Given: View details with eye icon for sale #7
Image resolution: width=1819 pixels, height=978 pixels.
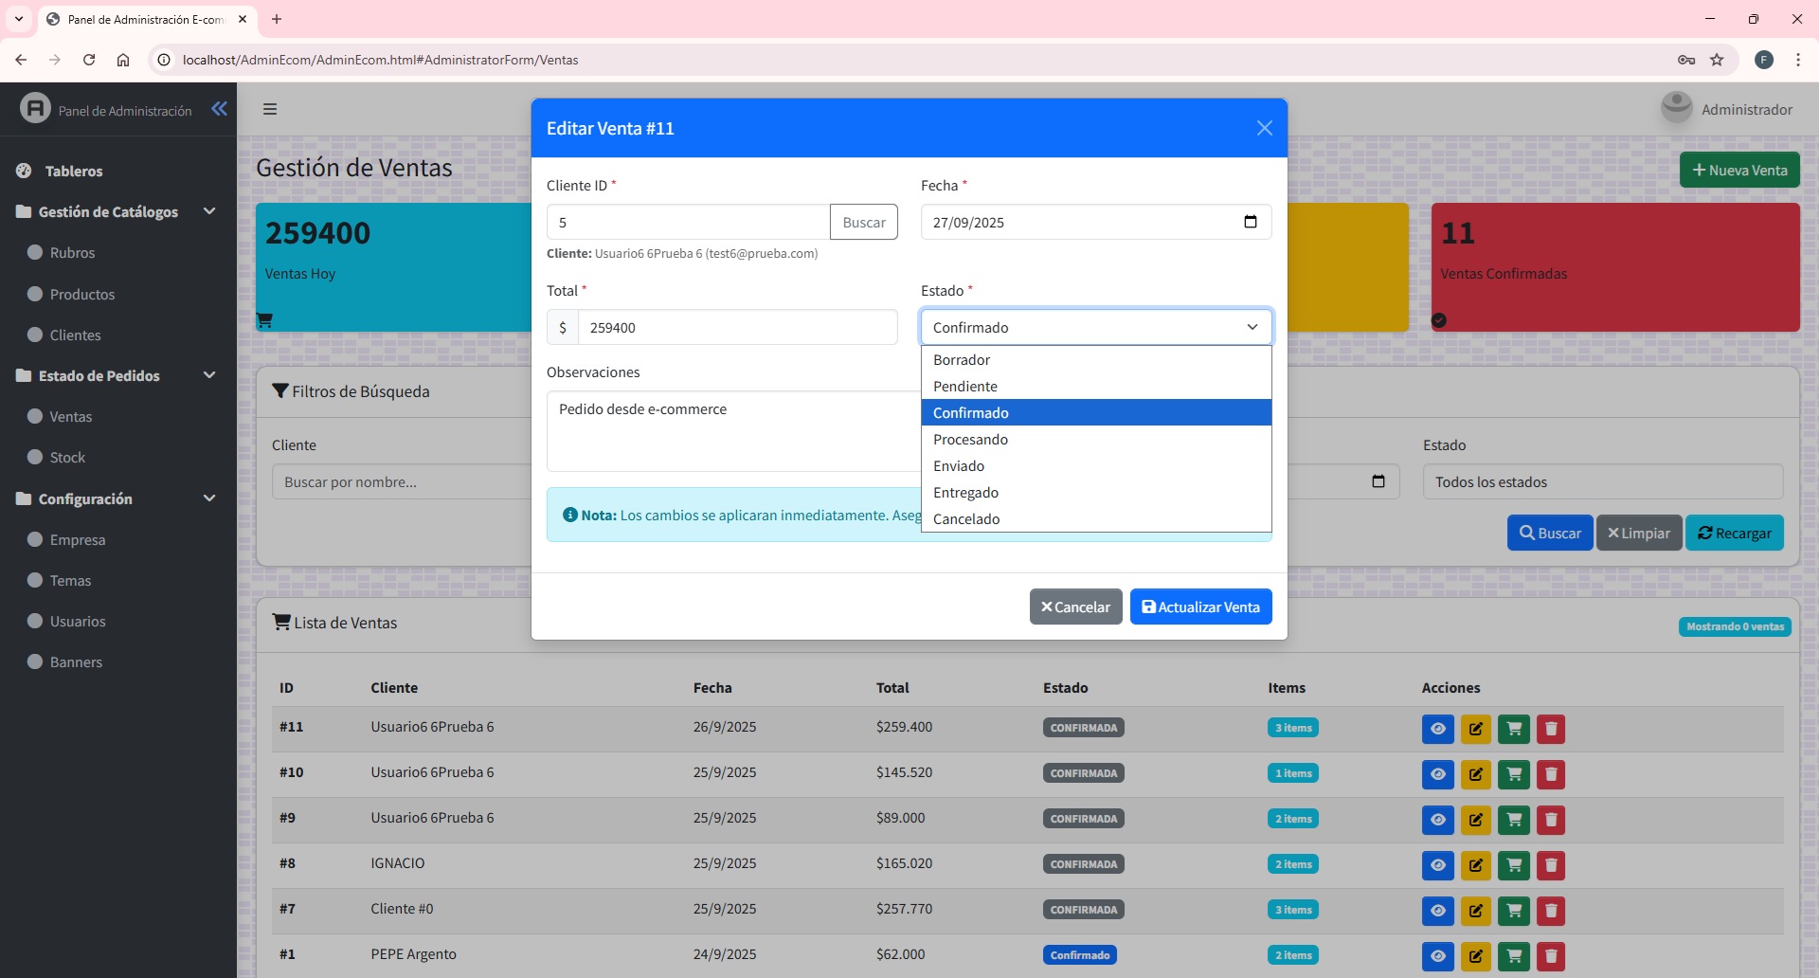Looking at the screenshot, I should pos(1437,911).
